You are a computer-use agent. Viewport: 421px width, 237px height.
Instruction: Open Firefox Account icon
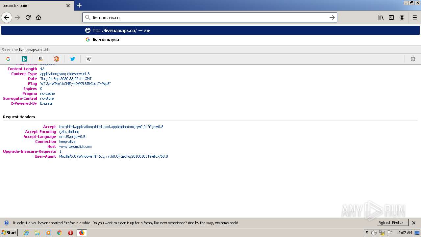tap(402, 17)
